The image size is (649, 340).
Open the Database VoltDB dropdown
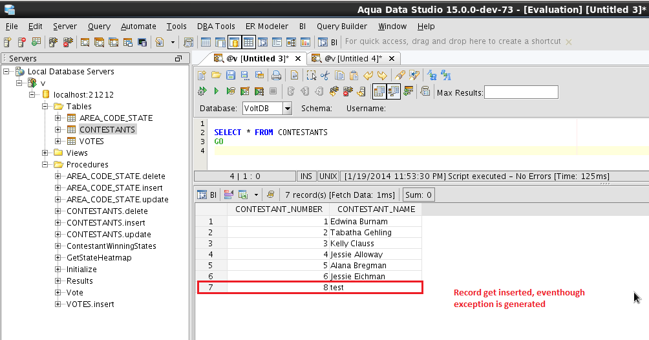click(287, 109)
